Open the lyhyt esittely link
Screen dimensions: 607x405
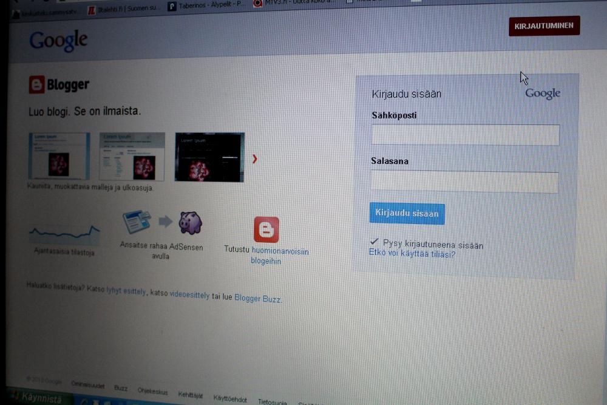pyautogui.click(x=126, y=291)
